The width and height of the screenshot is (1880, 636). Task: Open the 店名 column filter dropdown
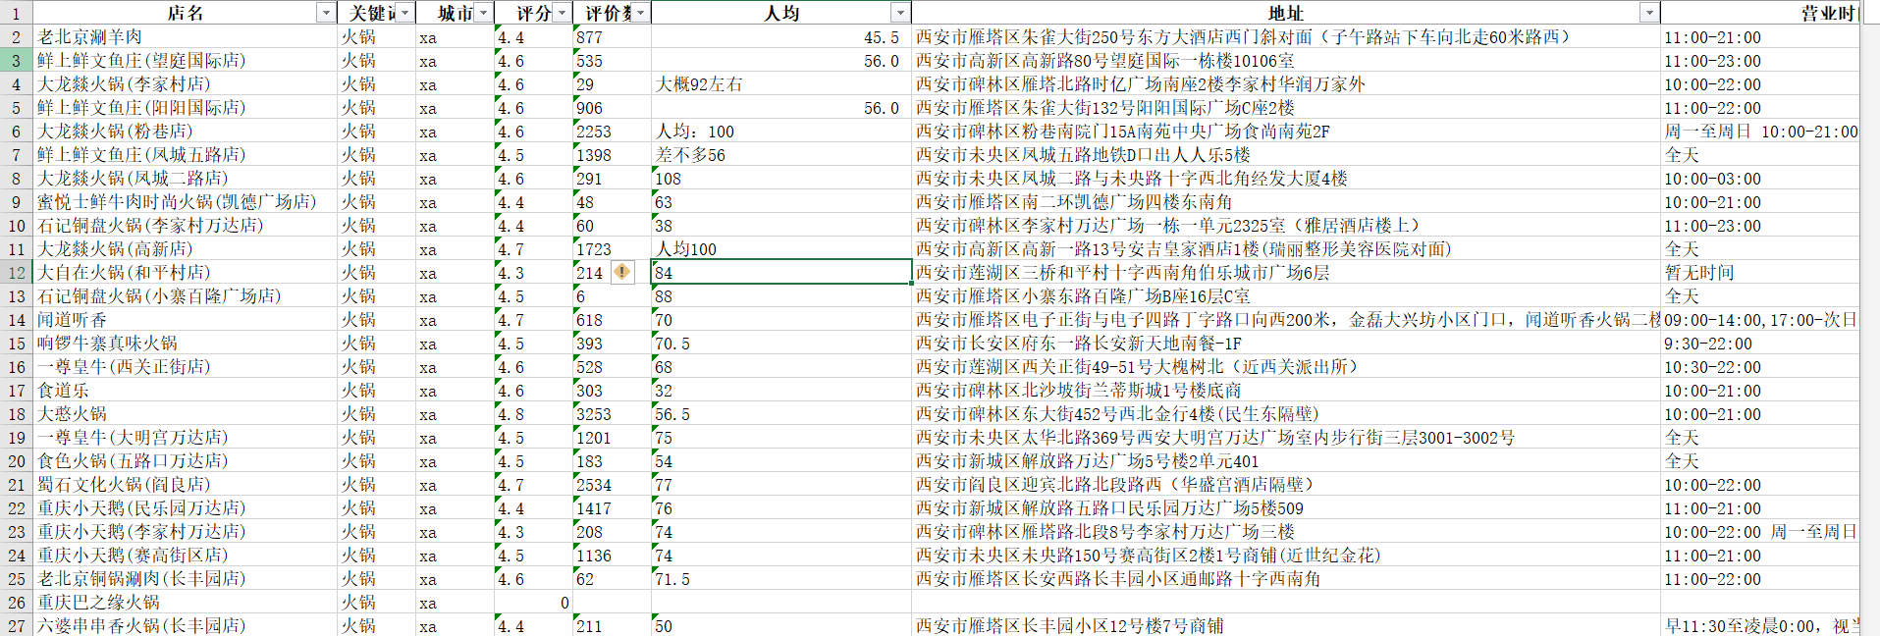tap(326, 13)
